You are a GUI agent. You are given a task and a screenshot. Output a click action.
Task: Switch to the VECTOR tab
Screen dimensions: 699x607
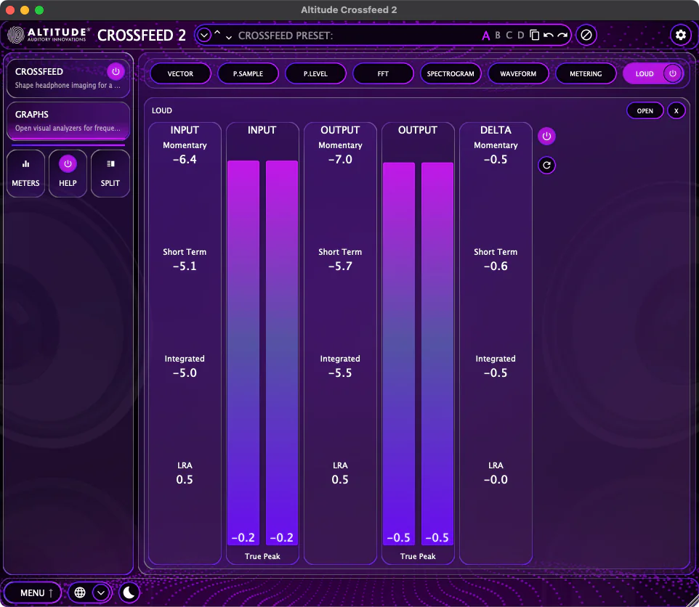180,73
